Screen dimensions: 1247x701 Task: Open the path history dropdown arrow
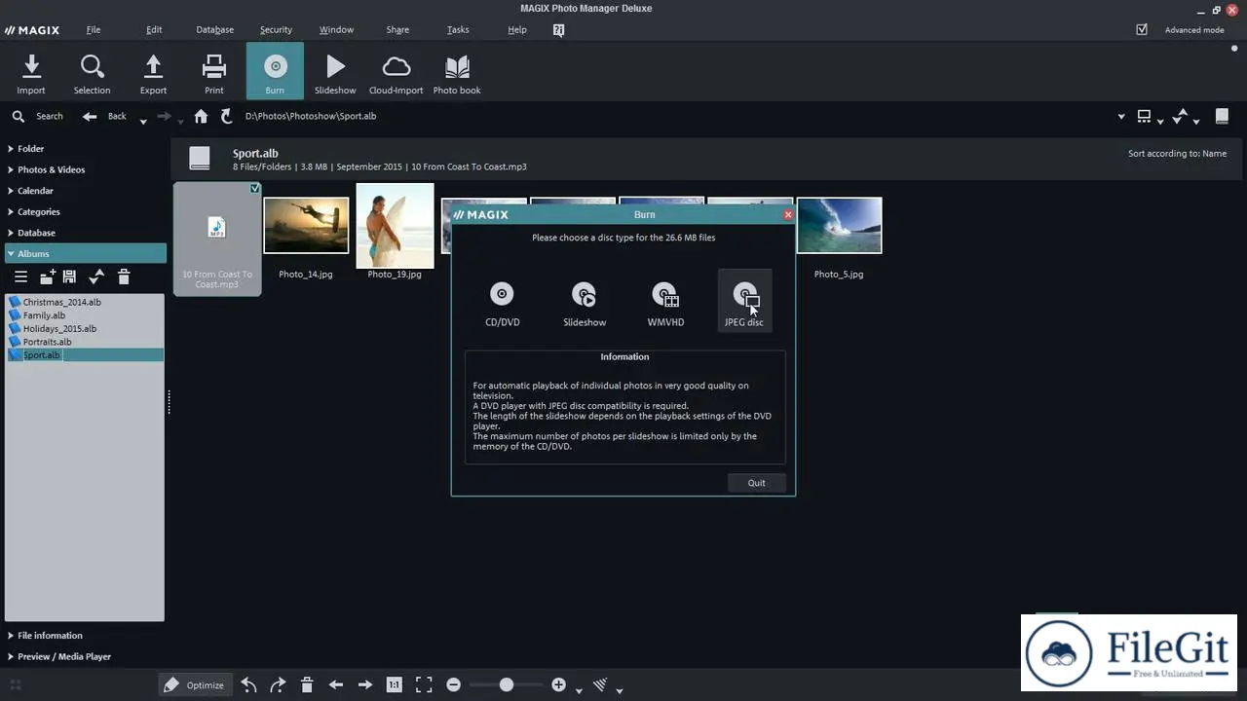click(1121, 117)
